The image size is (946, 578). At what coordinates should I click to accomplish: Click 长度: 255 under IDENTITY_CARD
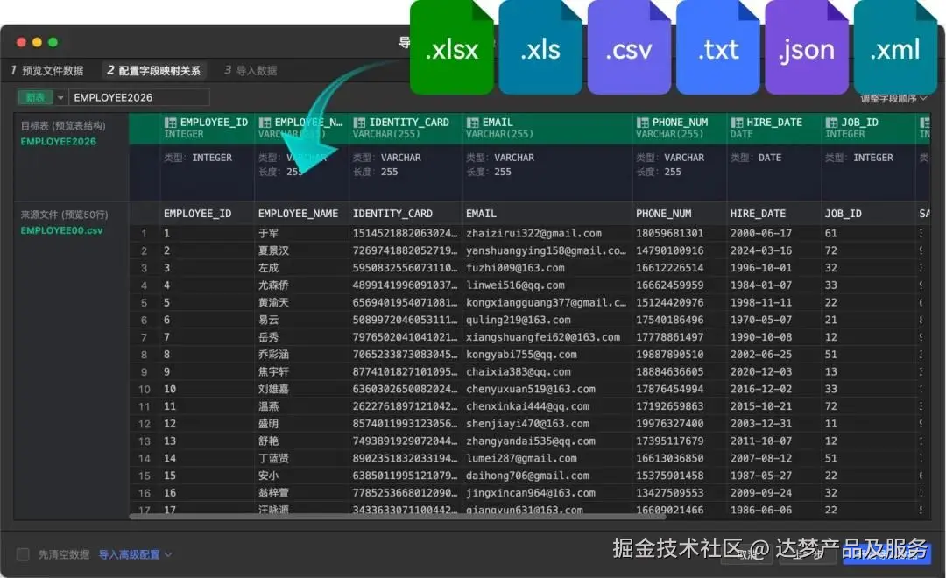coord(375,172)
